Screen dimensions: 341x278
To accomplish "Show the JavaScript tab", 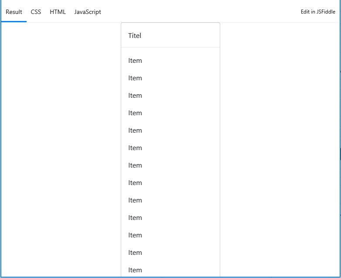I will click(x=88, y=12).
